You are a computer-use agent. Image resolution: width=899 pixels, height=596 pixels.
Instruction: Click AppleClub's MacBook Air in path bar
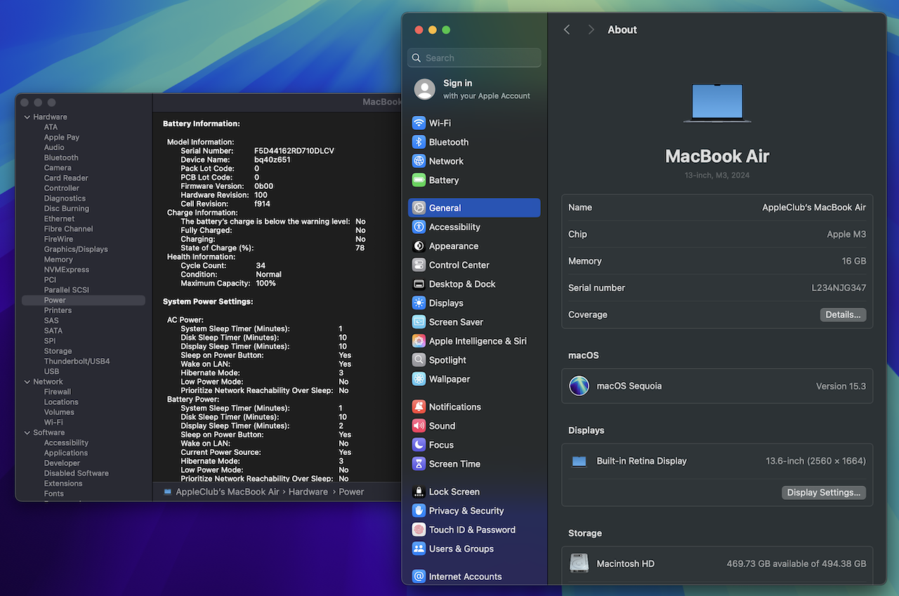click(x=228, y=492)
